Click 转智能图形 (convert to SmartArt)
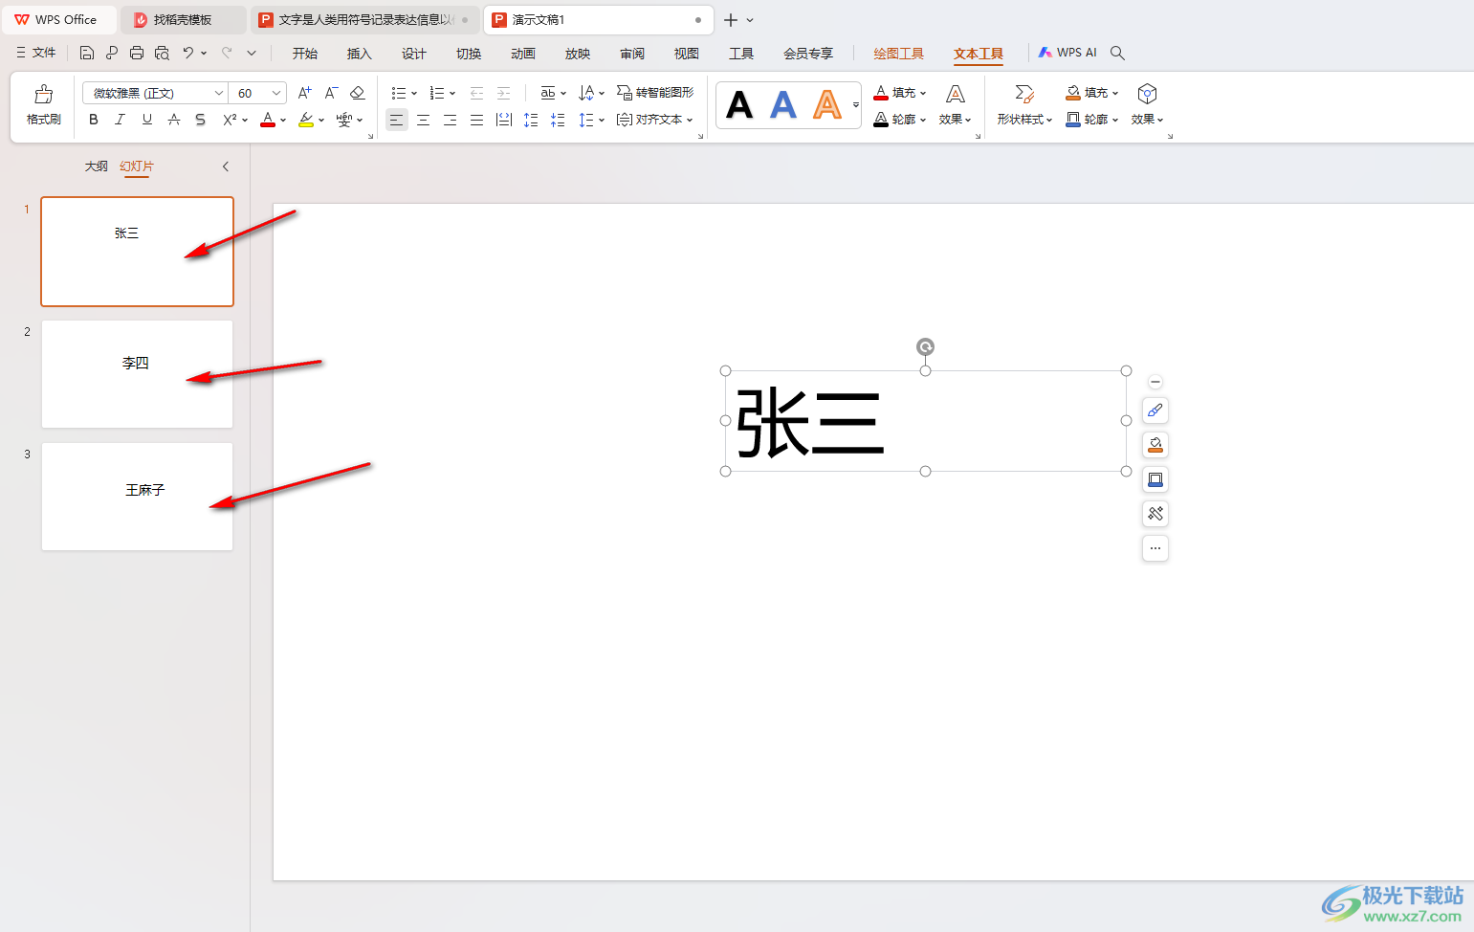This screenshot has height=932, width=1474. pyautogui.click(x=656, y=93)
